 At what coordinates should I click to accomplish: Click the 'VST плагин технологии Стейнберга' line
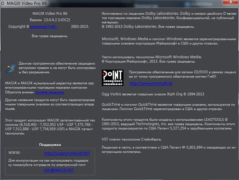point(131,139)
